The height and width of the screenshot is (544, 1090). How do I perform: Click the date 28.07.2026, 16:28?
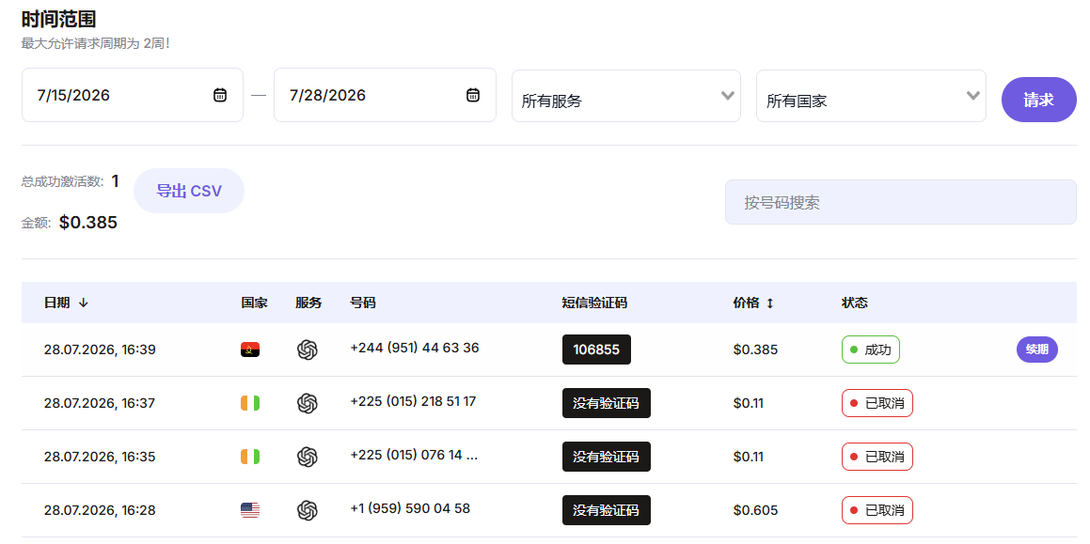(100, 510)
